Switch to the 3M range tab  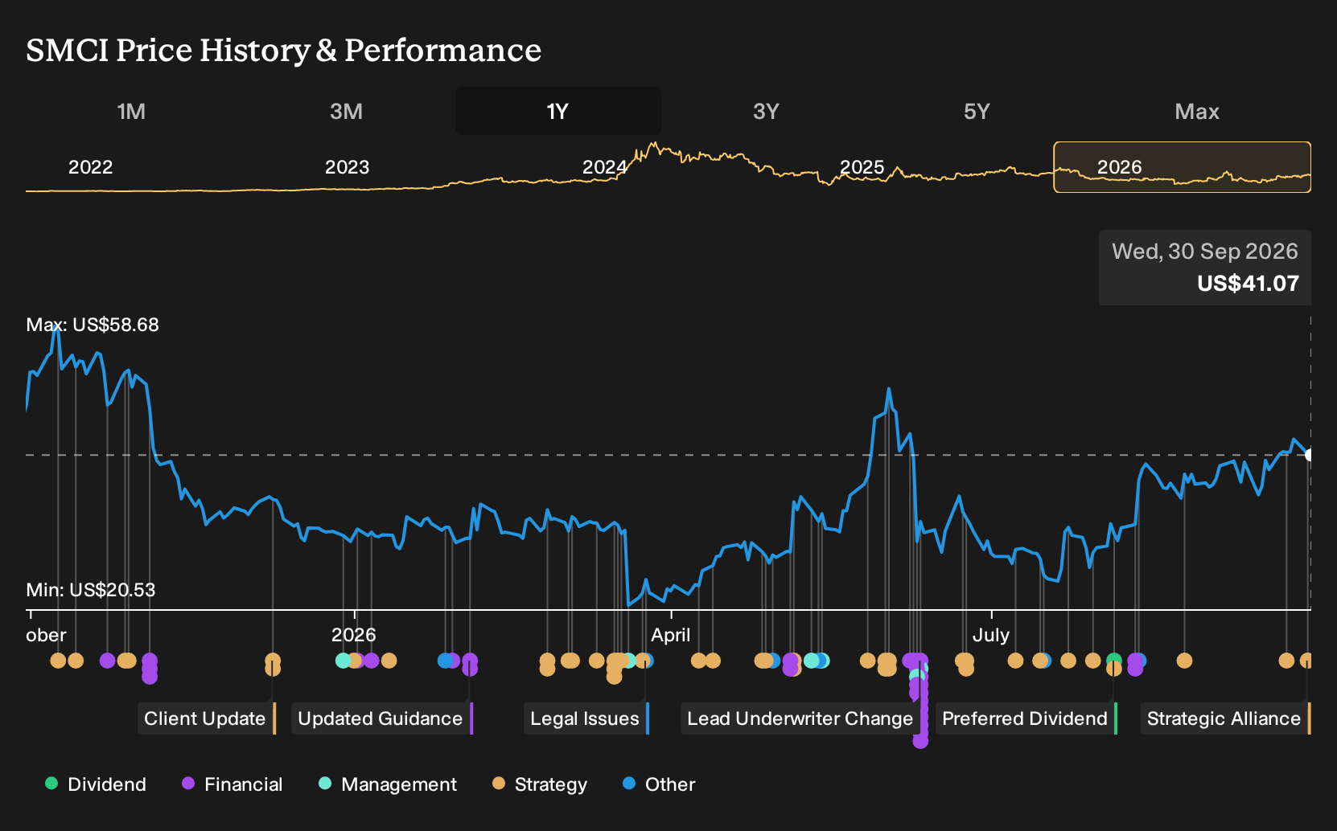(346, 111)
